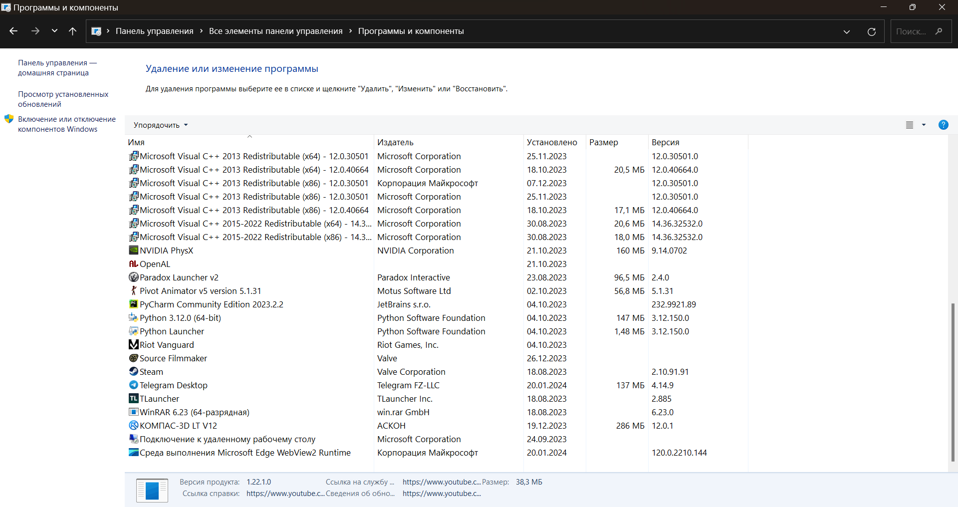This screenshot has height=507, width=958.
Task: Select the КОМПАС-3D LT V12 icon
Action: (x=134, y=425)
